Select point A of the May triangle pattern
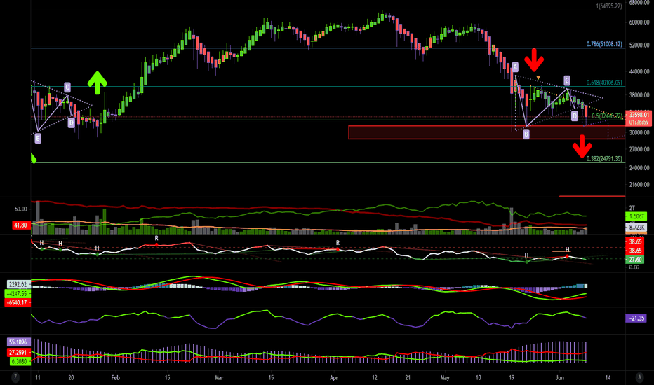The width and height of the screenshot is (654, 385). (x=515, y=67)
